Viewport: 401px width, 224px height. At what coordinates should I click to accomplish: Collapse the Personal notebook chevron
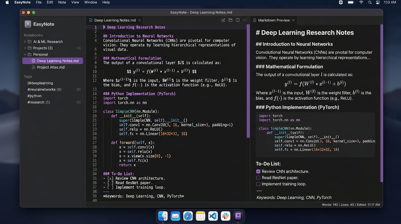(x=25, y=55)
